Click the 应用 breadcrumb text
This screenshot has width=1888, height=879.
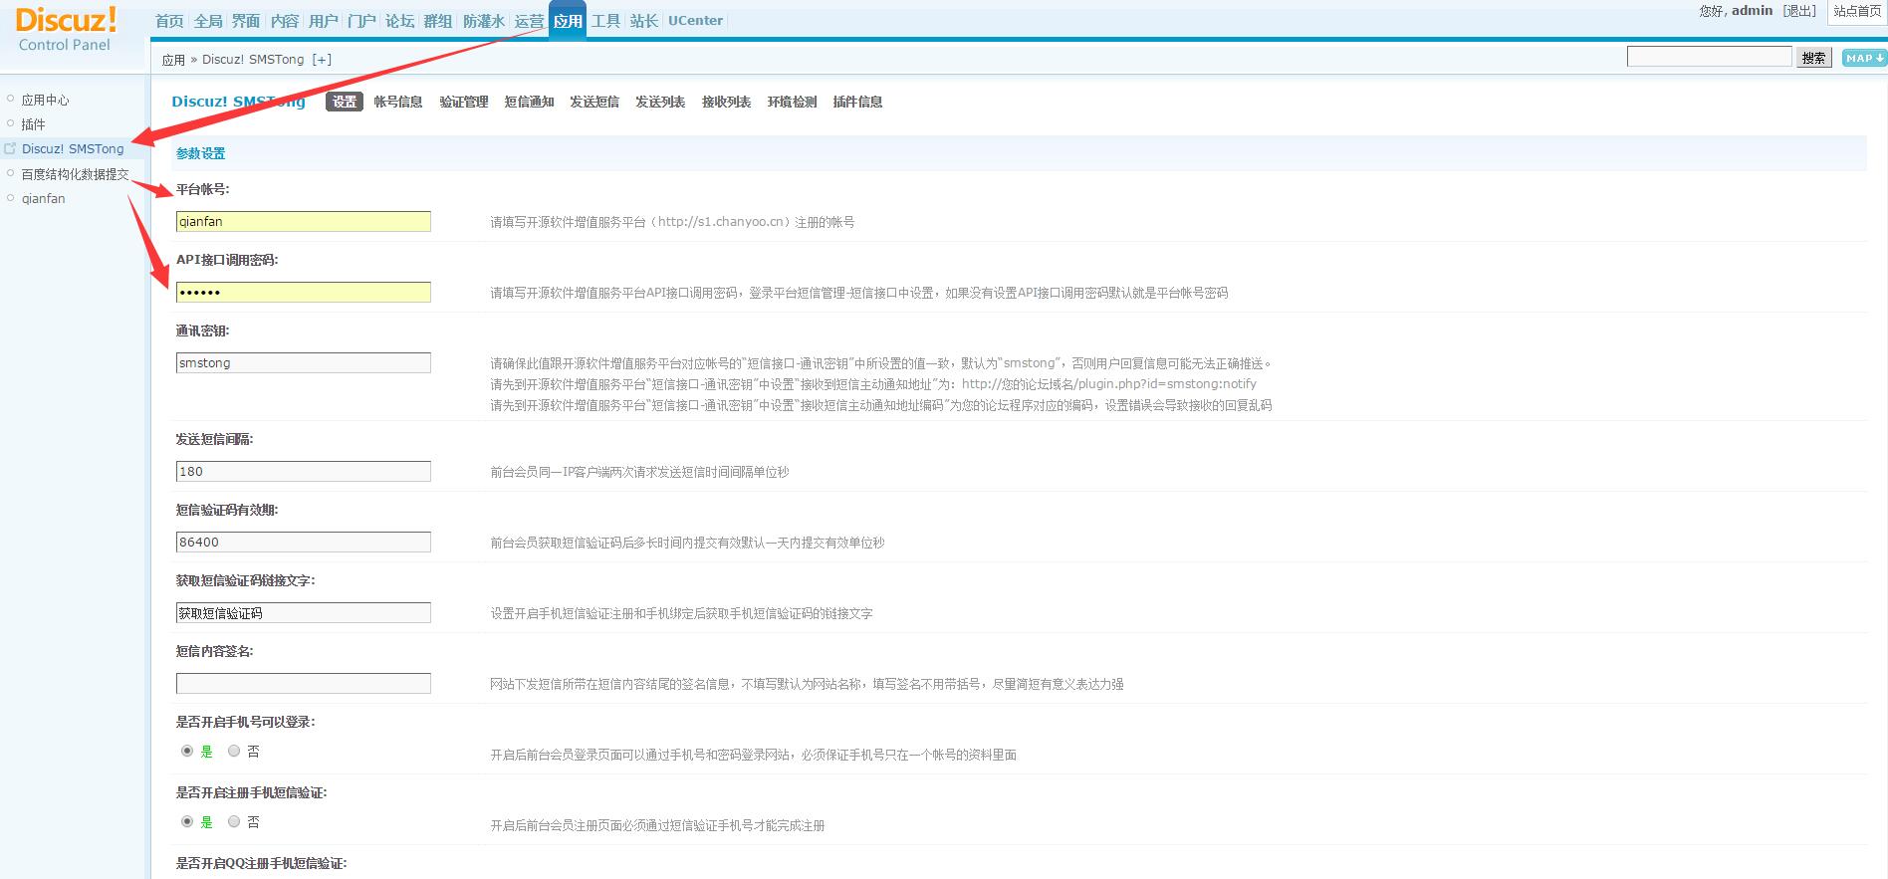pos(173,60)
